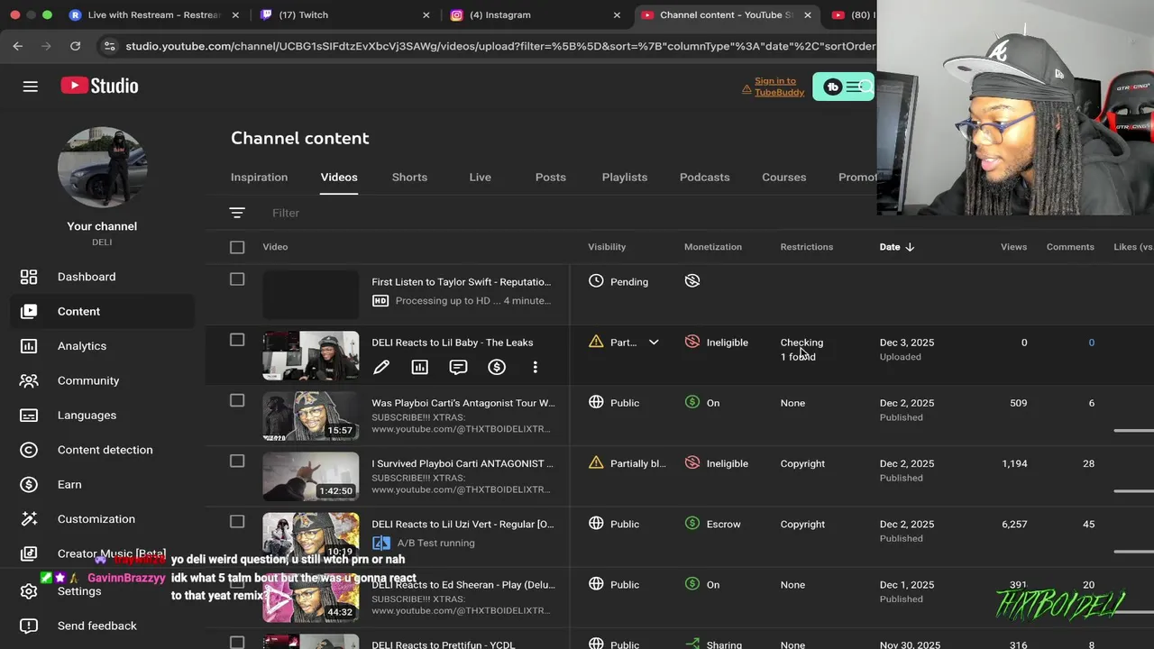
Task: Open Content detection in the sidebar
Action: [x=105, y=450]
